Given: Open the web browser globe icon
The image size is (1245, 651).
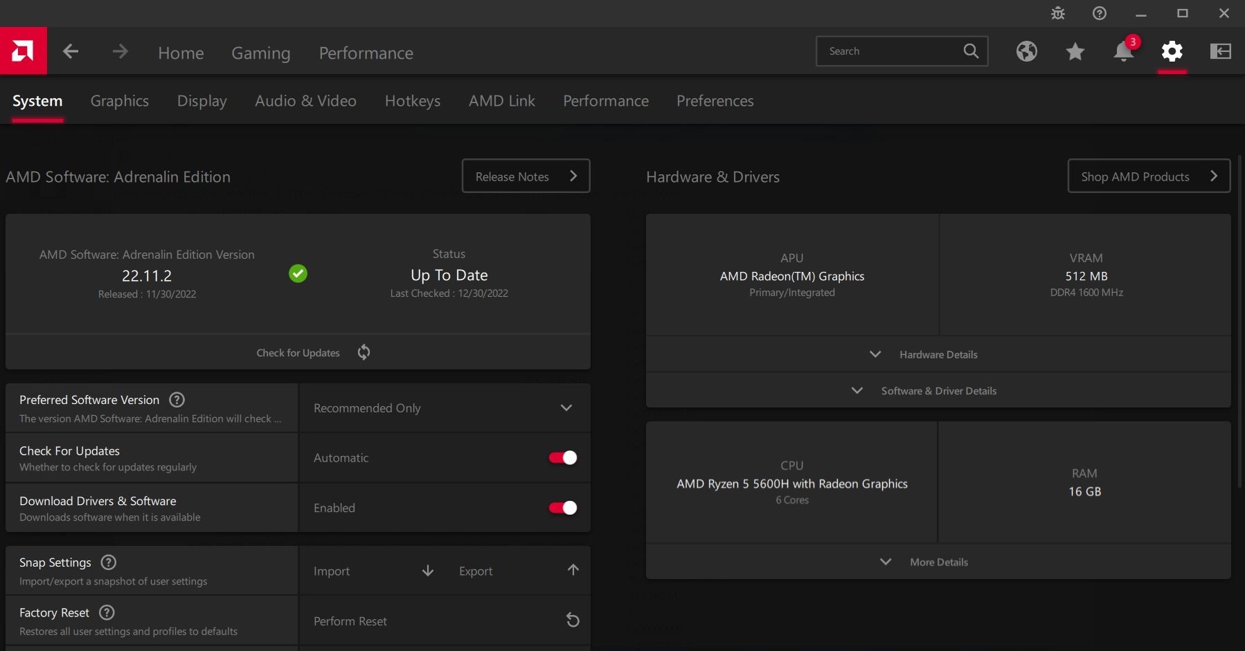Looking at the screenshot, I should (1026, 51).
